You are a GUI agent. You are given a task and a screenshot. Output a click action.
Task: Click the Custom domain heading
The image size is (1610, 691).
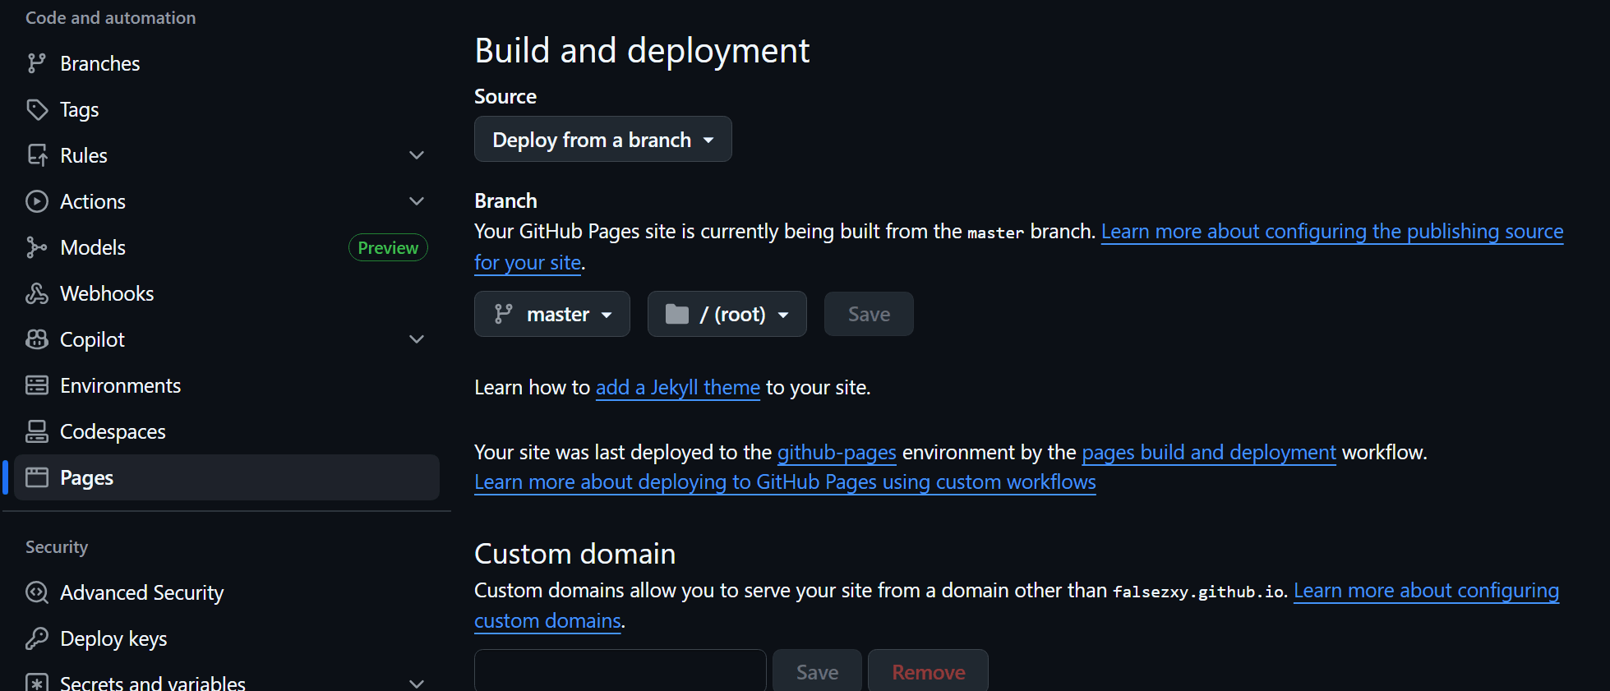click(574, 554)
